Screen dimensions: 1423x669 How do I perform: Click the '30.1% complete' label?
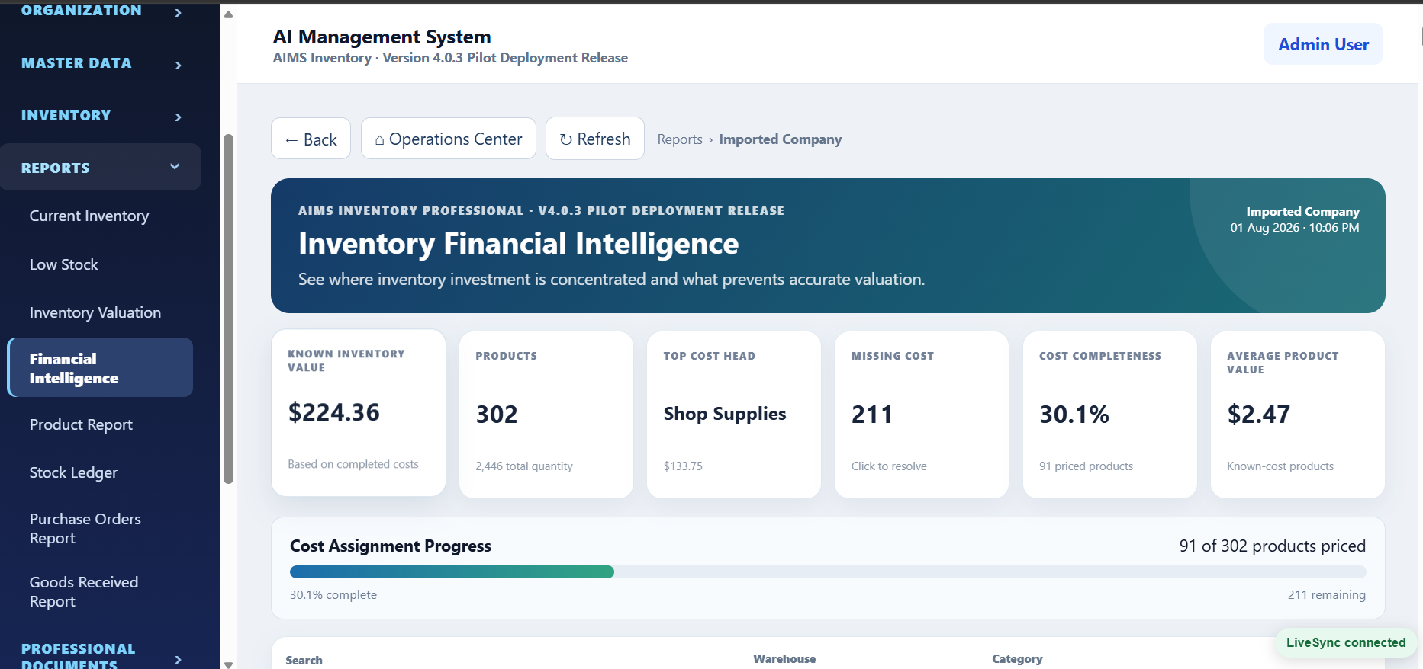(x=333, y=594)
